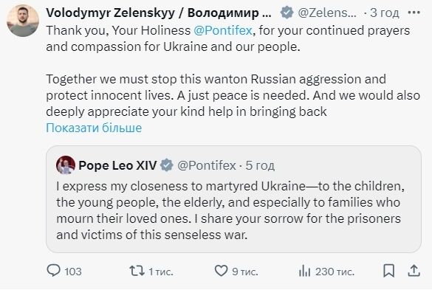The image size is (432, 290).
Task: Click Pope Leo XIV verified badge
Action: 166,165
